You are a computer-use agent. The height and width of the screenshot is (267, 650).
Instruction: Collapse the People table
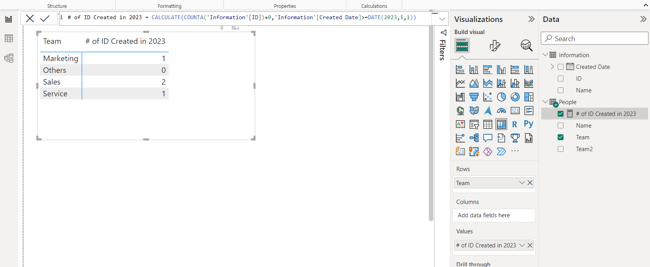tap(545, 102)
